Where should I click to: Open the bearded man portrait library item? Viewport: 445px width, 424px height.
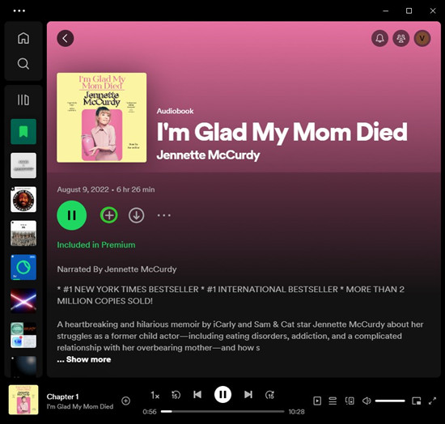tap(23, 199)
